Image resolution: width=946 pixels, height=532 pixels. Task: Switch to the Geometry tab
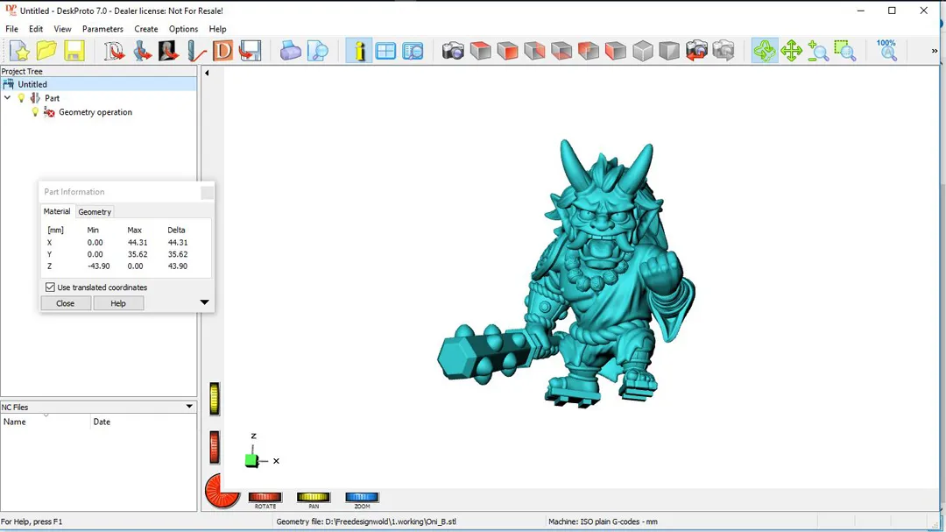click(95, 212)
